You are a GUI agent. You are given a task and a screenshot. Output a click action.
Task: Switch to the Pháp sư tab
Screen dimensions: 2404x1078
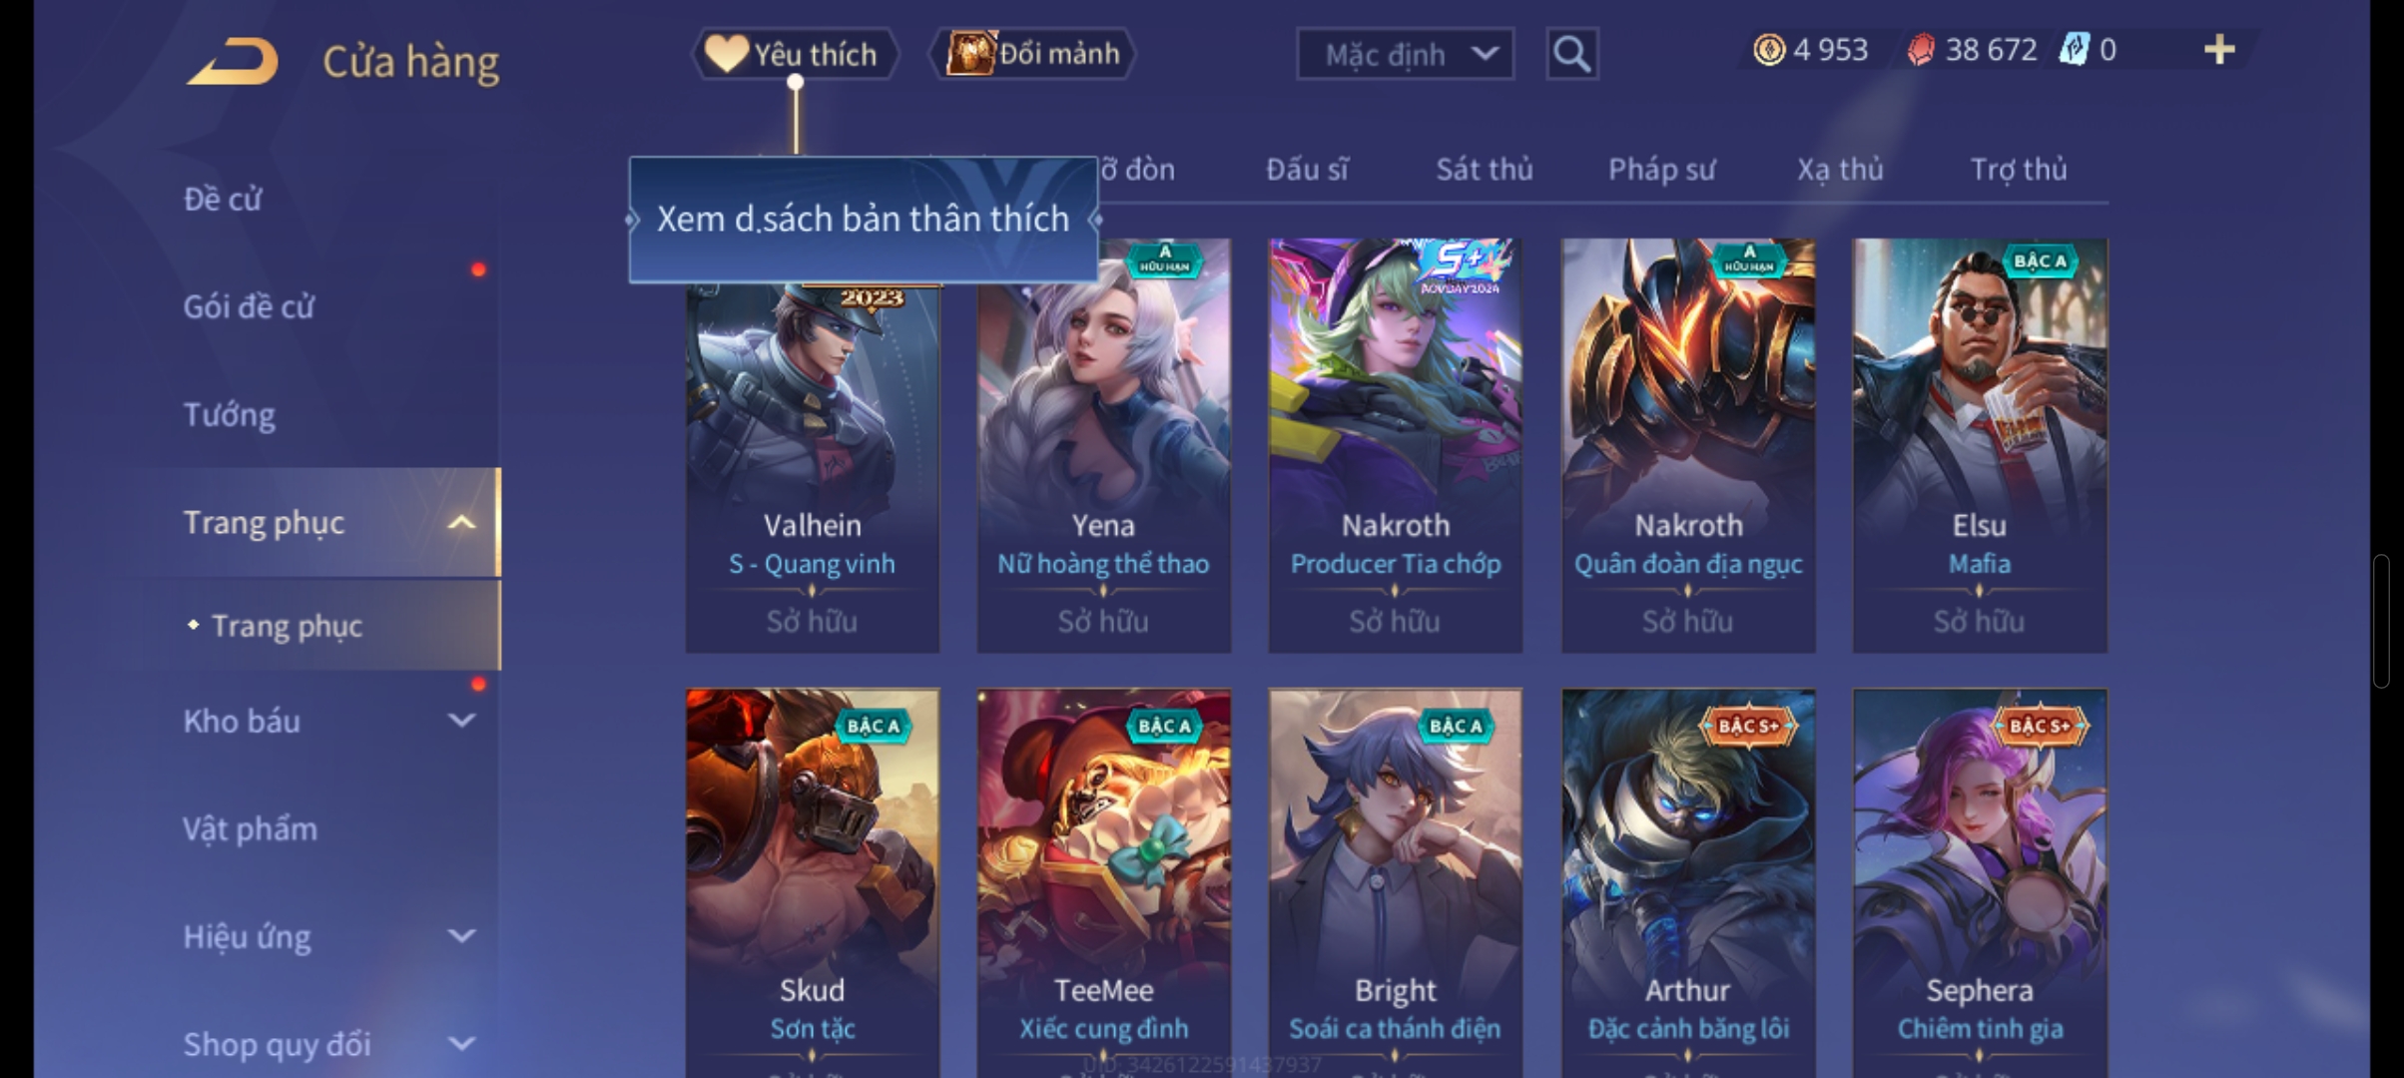pos(1661,170)
